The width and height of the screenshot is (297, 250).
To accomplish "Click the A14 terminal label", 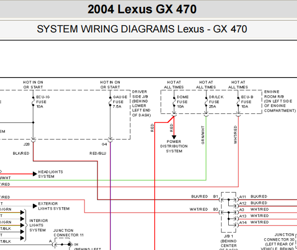I will [243, 222].
